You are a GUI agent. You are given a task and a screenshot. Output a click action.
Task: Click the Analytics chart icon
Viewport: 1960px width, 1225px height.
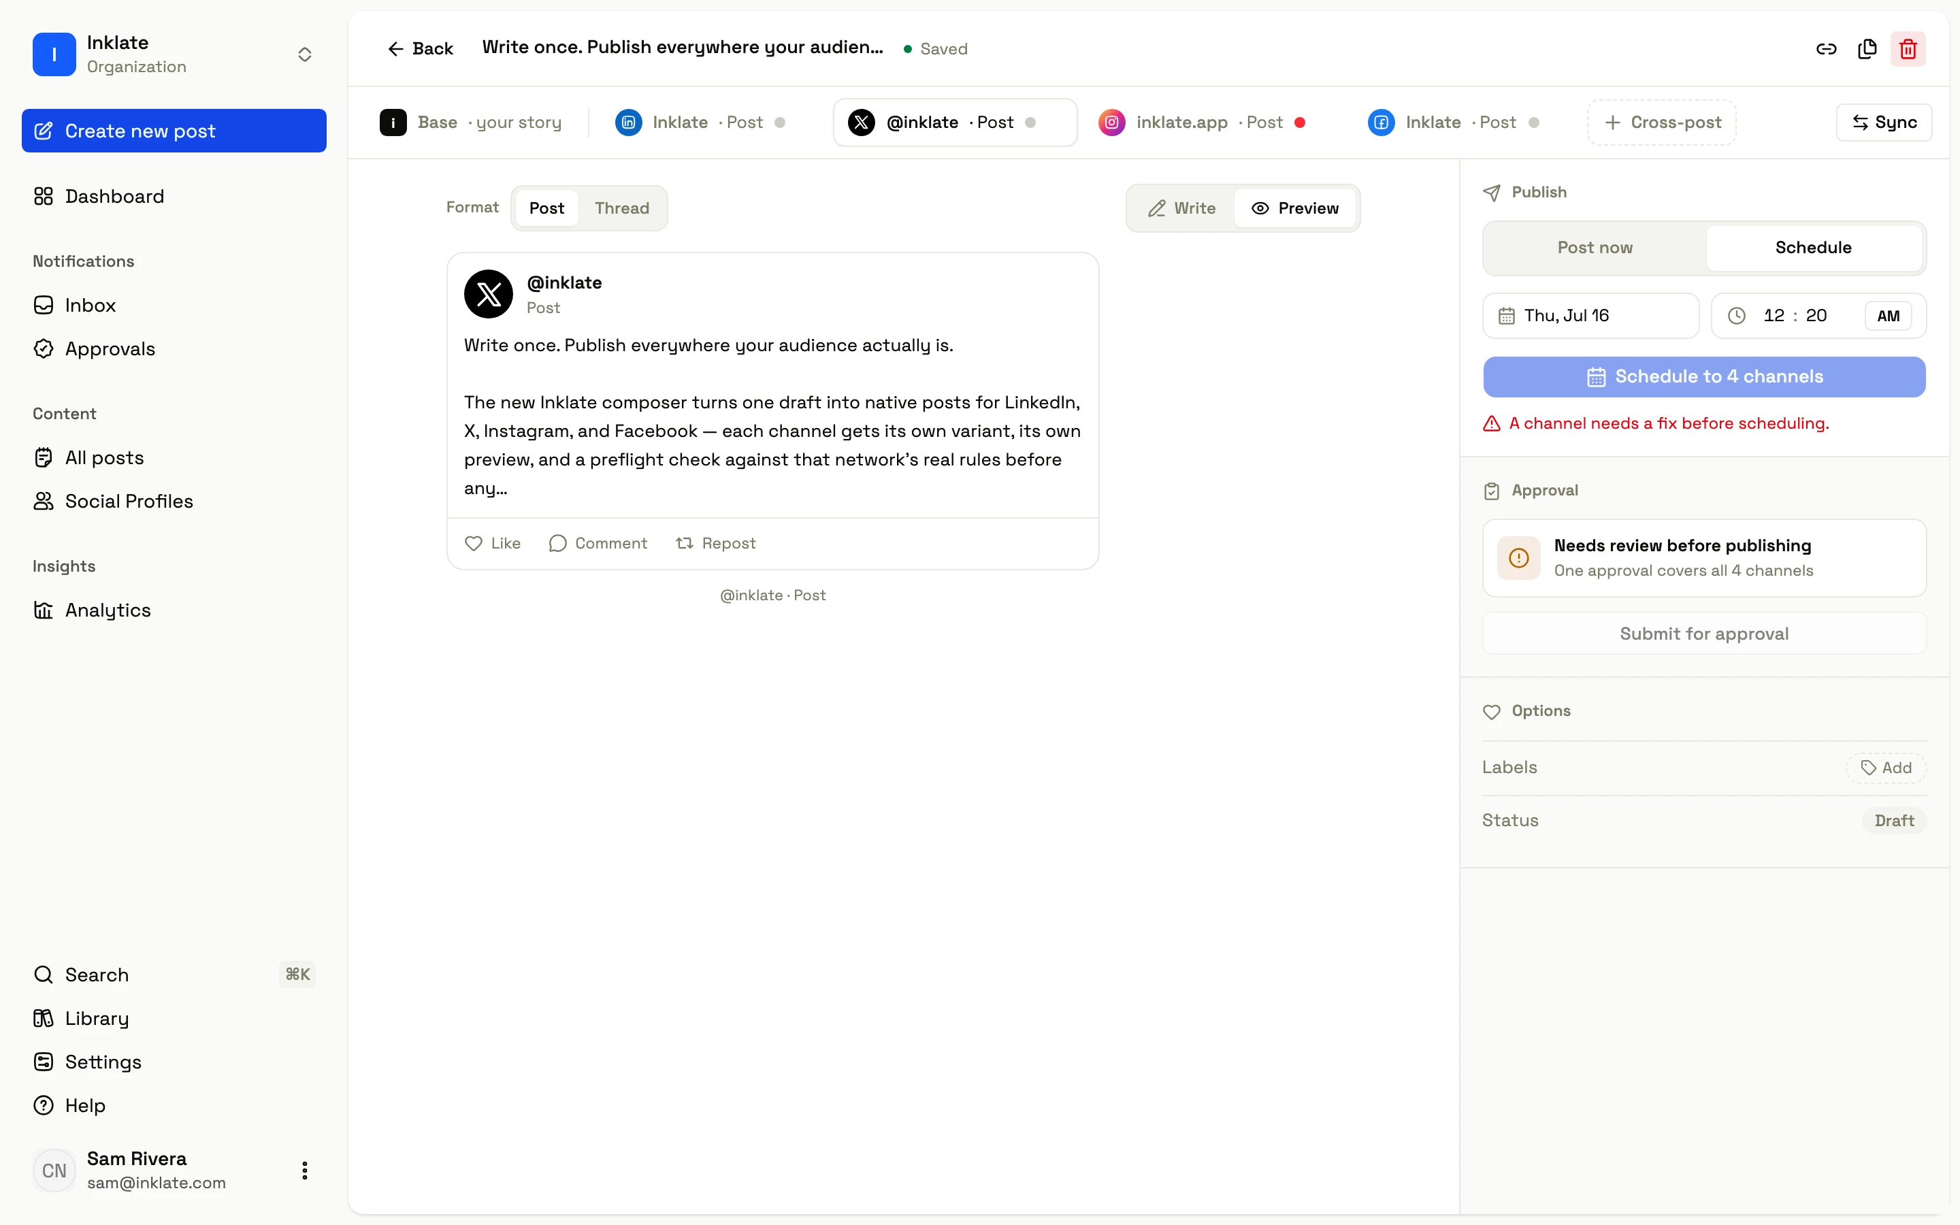click(x=44, y=610)
